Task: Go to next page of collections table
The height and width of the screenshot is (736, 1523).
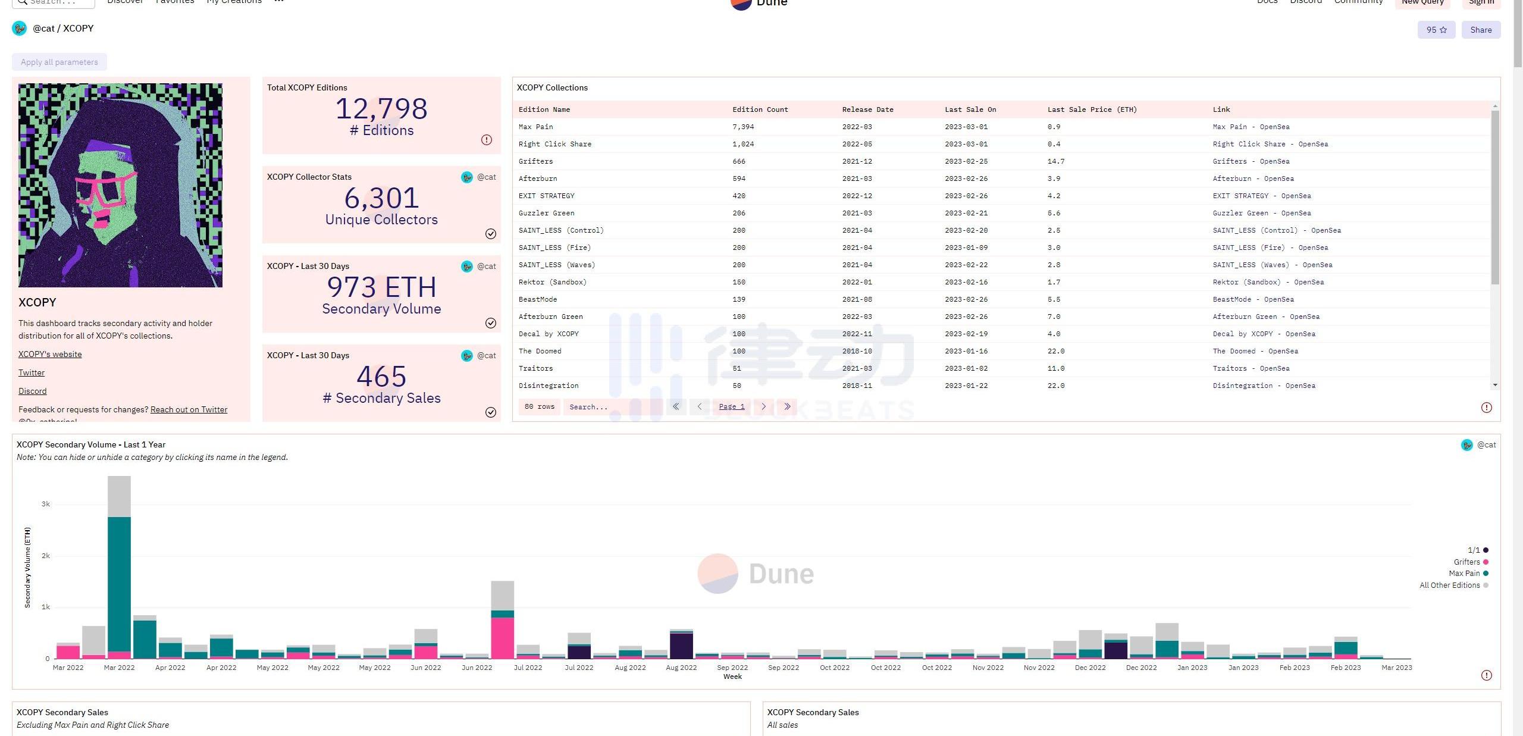Action: (x=764, y=407)
